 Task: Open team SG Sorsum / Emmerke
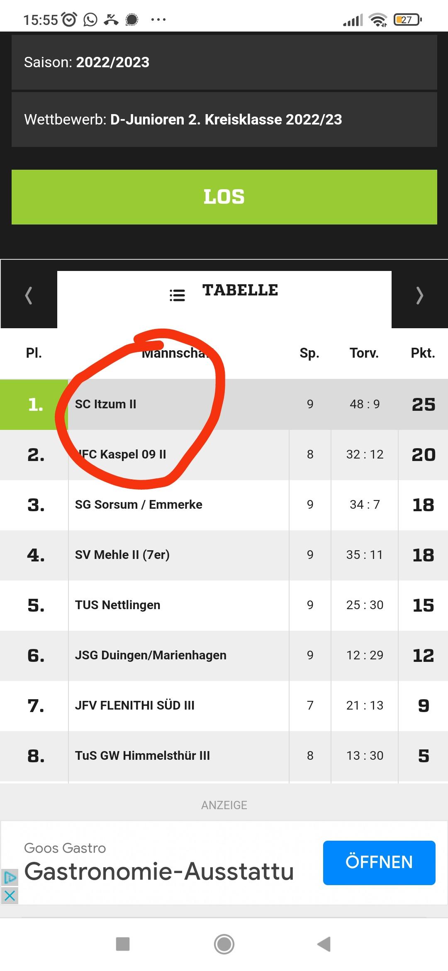tap(139, 505)
